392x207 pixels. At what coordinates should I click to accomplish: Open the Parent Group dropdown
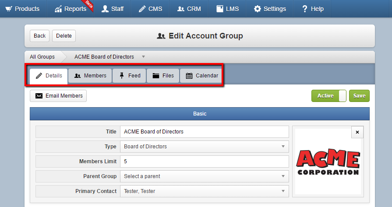(x=205, y=176)
